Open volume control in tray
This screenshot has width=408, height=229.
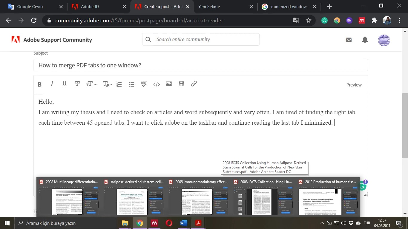[343, 223]
